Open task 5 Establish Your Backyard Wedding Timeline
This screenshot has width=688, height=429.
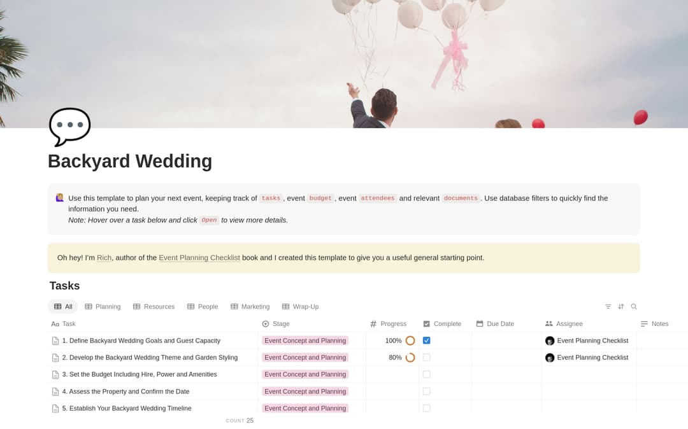pyautogui.click(x=127, y=409)
